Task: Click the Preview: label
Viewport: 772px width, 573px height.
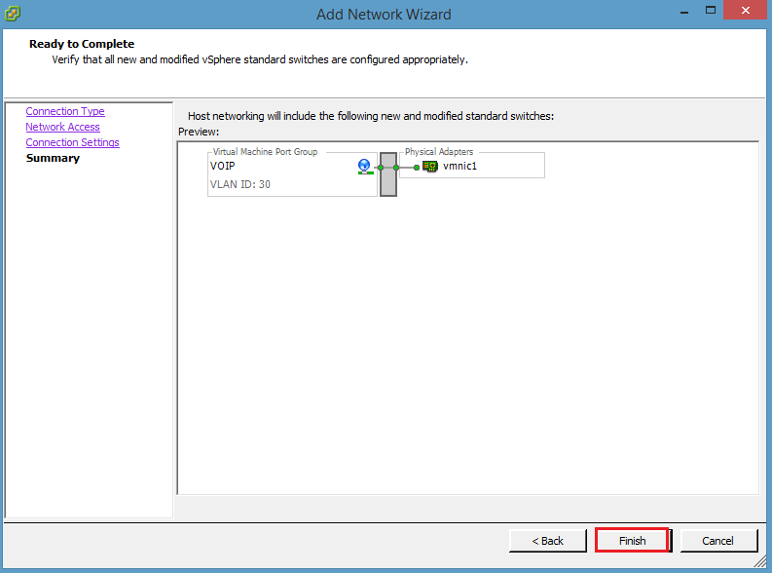Action: 199,132
